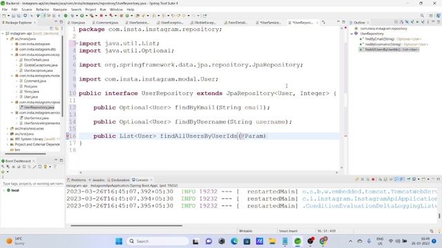442x248 pixels.
Task: Click Writable in the status bar
Action: (246, 231)
